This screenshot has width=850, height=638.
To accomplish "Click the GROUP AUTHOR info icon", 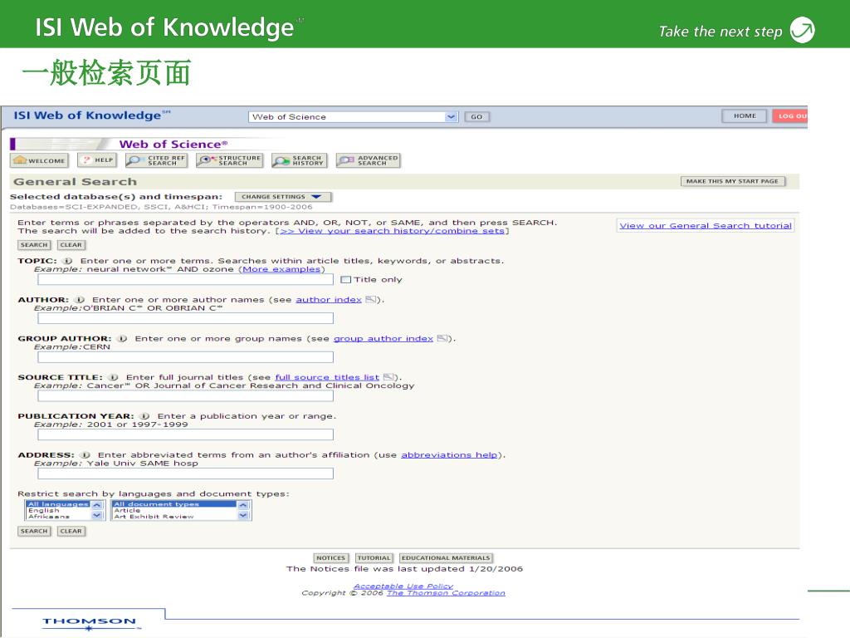I will pos(123,339).
